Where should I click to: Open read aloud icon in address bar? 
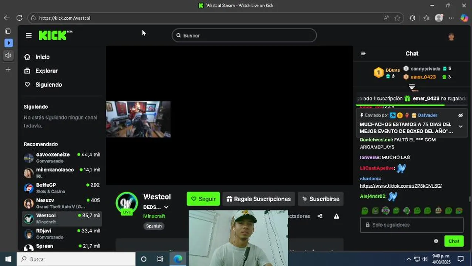click(x=386, y=18)
